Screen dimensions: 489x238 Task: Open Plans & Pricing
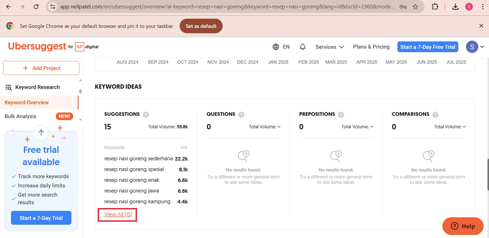[371, 47]
